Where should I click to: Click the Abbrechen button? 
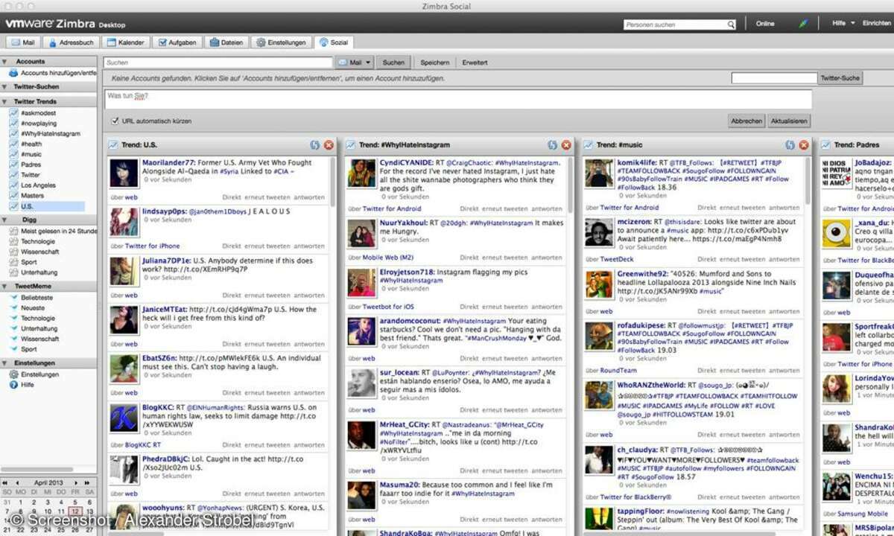coord(746,121)
